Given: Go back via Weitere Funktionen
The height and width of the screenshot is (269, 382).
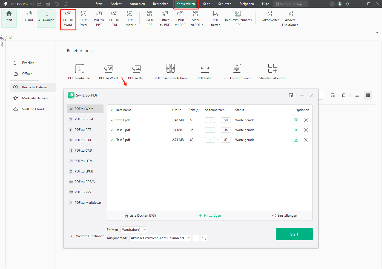Looking at the screenshot, I should 87,236.
